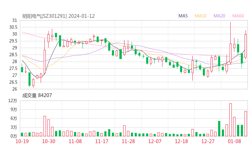Click the 成交量 84207 volume label

[37, 95]
